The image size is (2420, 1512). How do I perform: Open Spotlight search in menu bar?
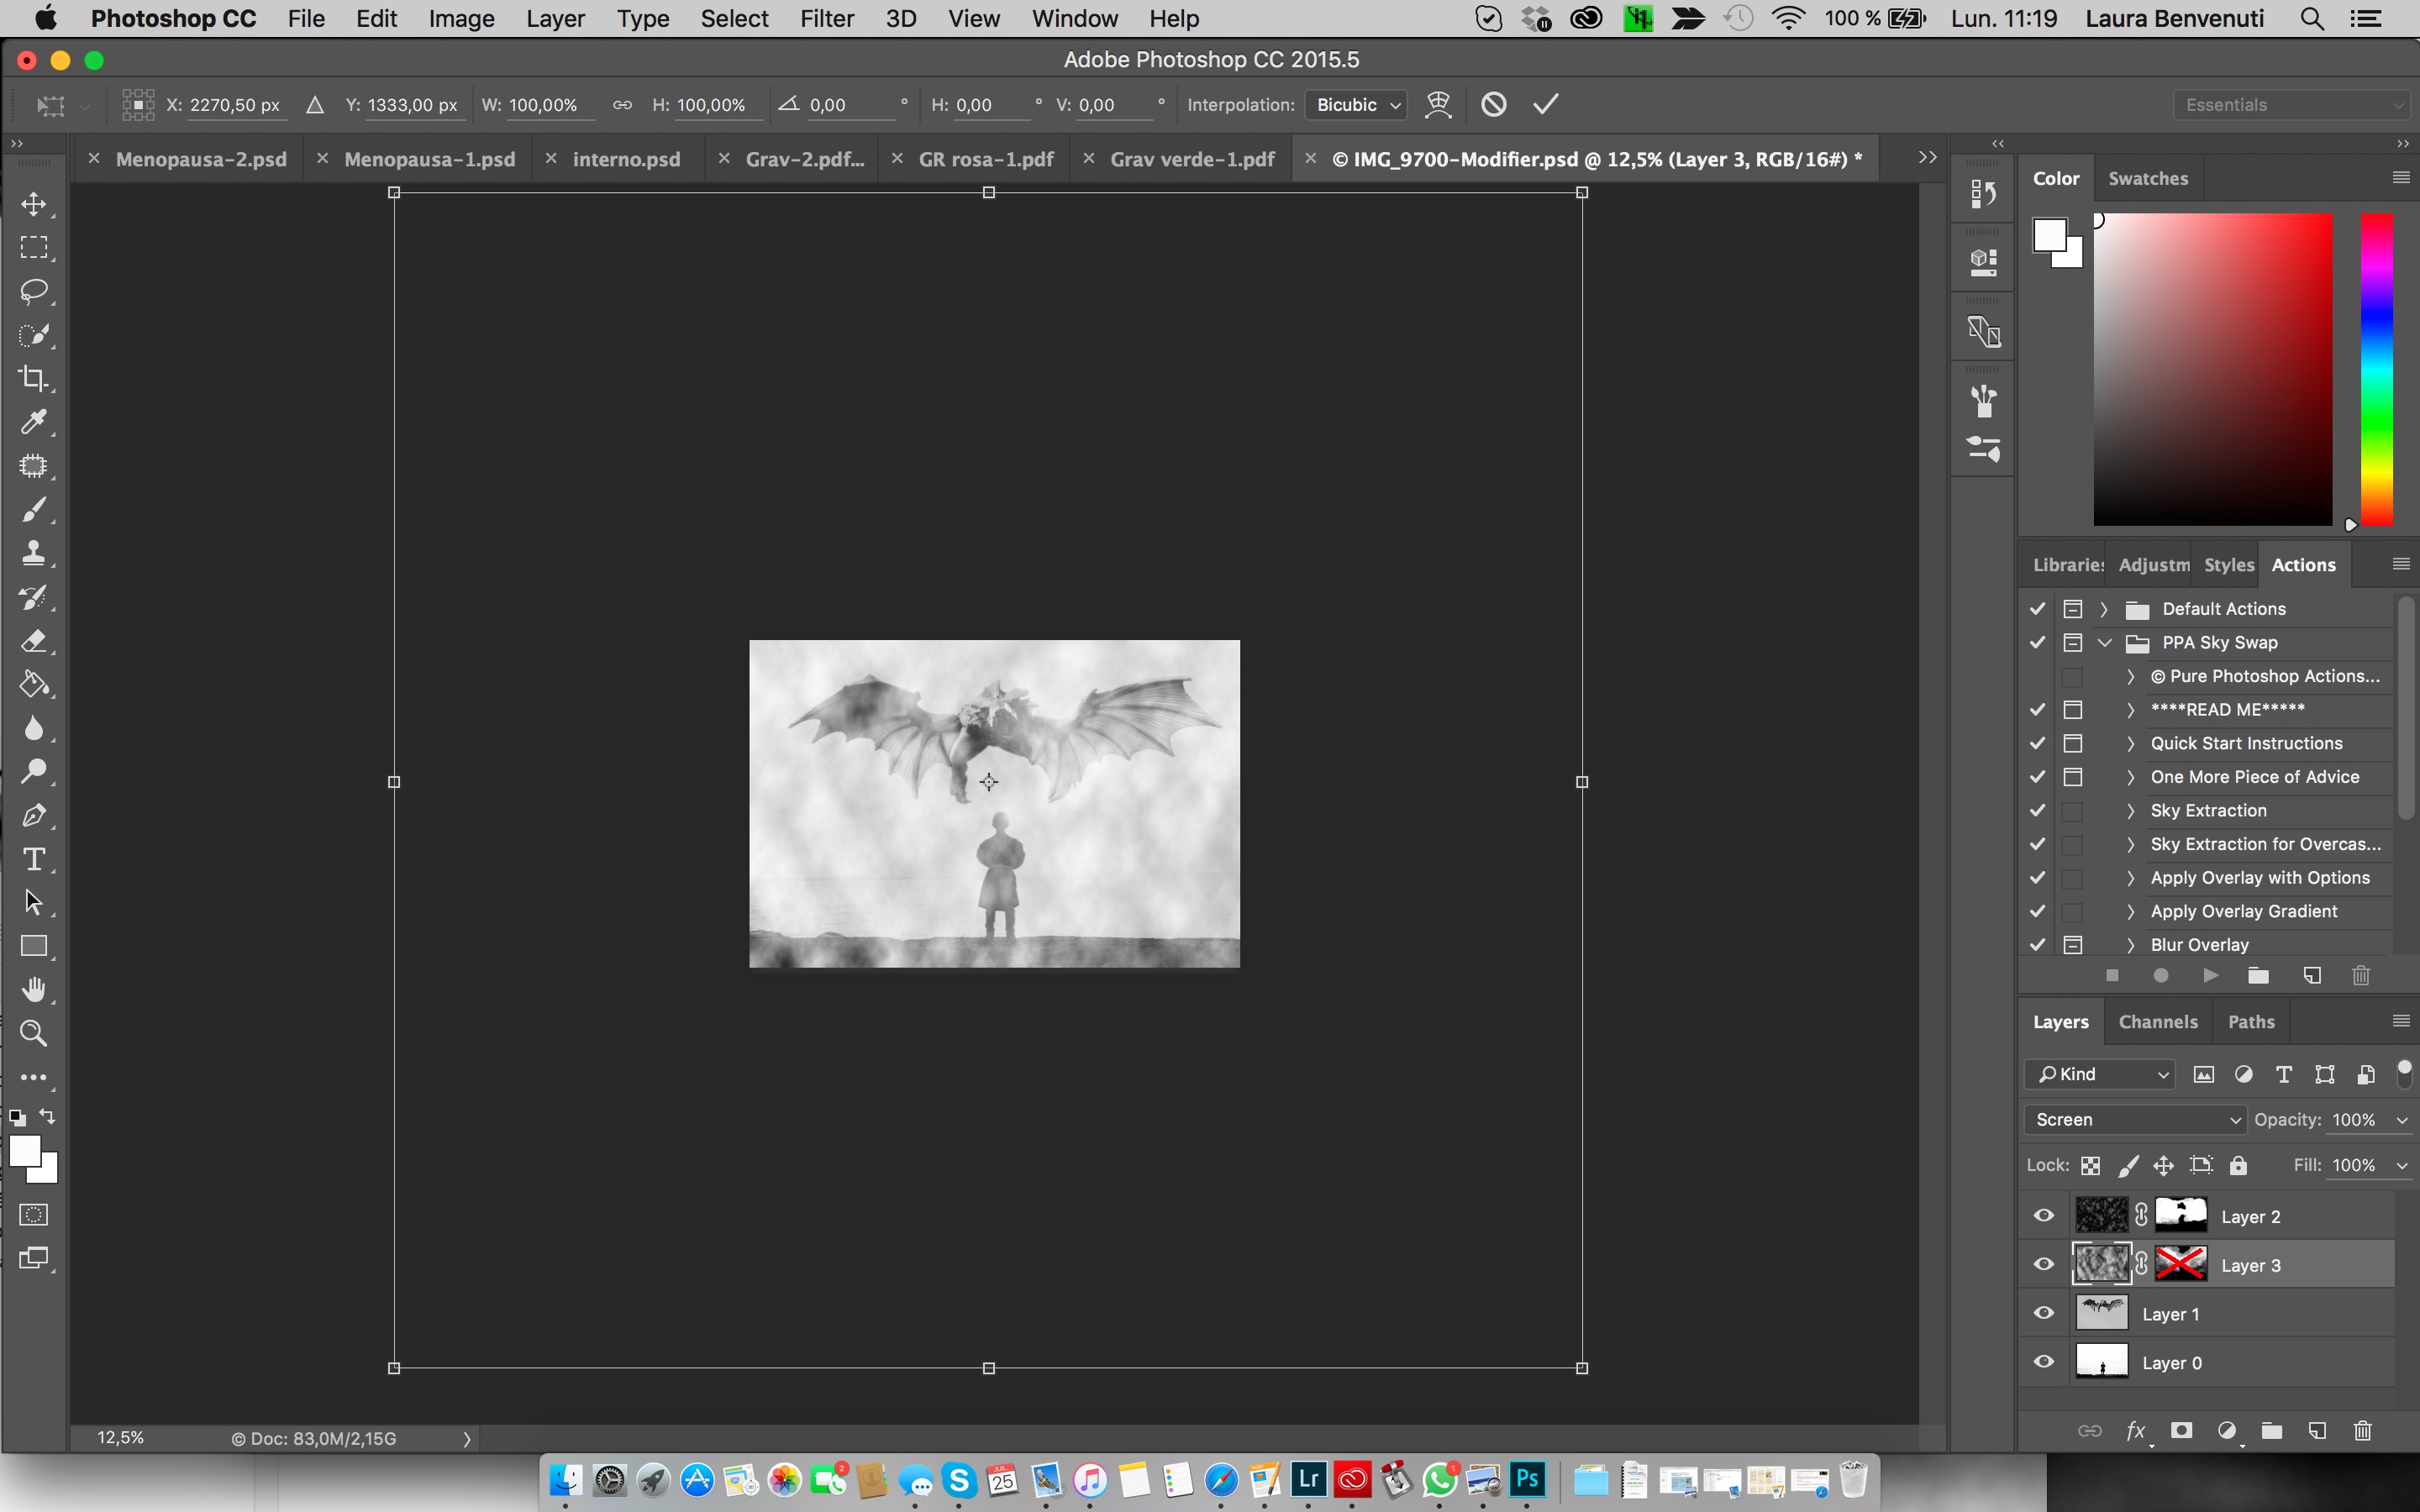(x=2312, y=19)
